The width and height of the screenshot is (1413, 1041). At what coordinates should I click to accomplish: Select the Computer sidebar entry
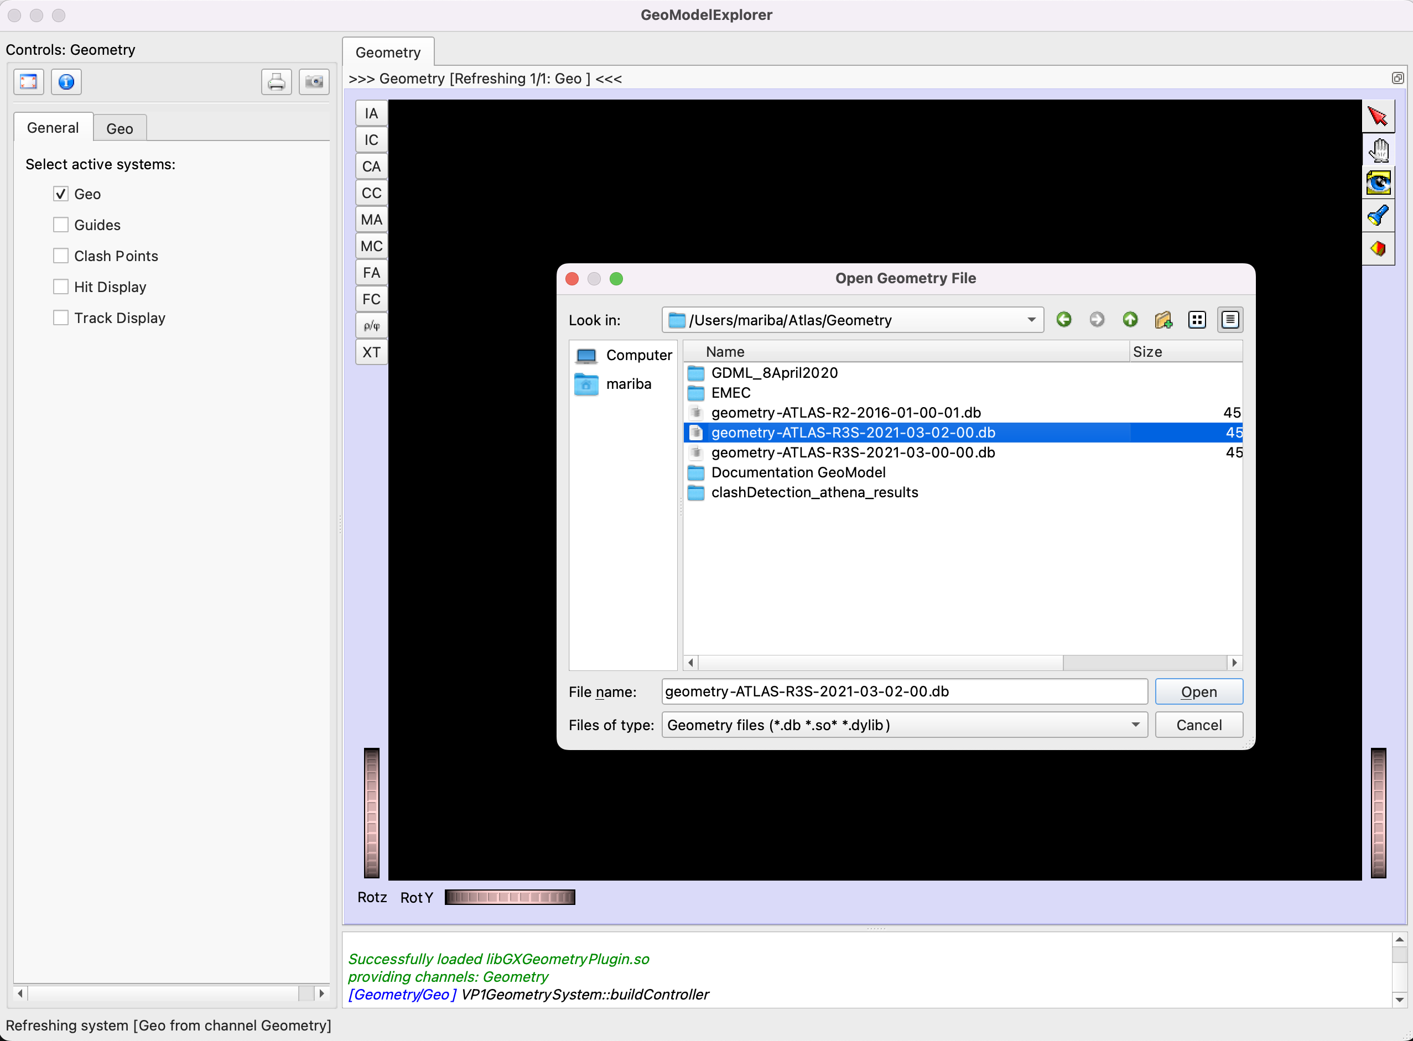point(624,356)
